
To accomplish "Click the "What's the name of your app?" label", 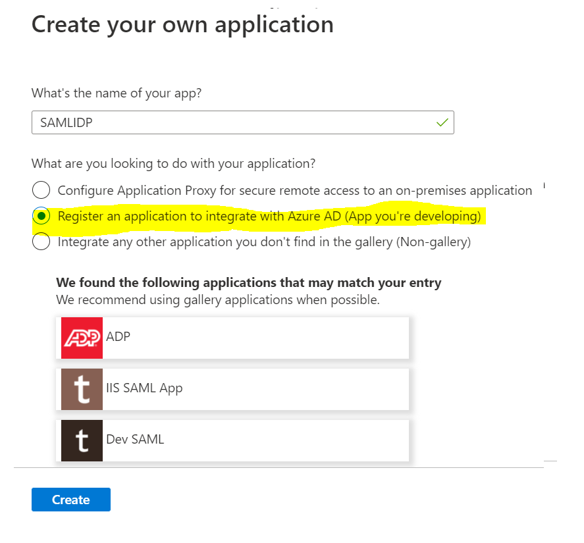I will [116, 93].
